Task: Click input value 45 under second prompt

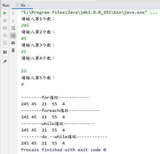Action: point(24,38)
